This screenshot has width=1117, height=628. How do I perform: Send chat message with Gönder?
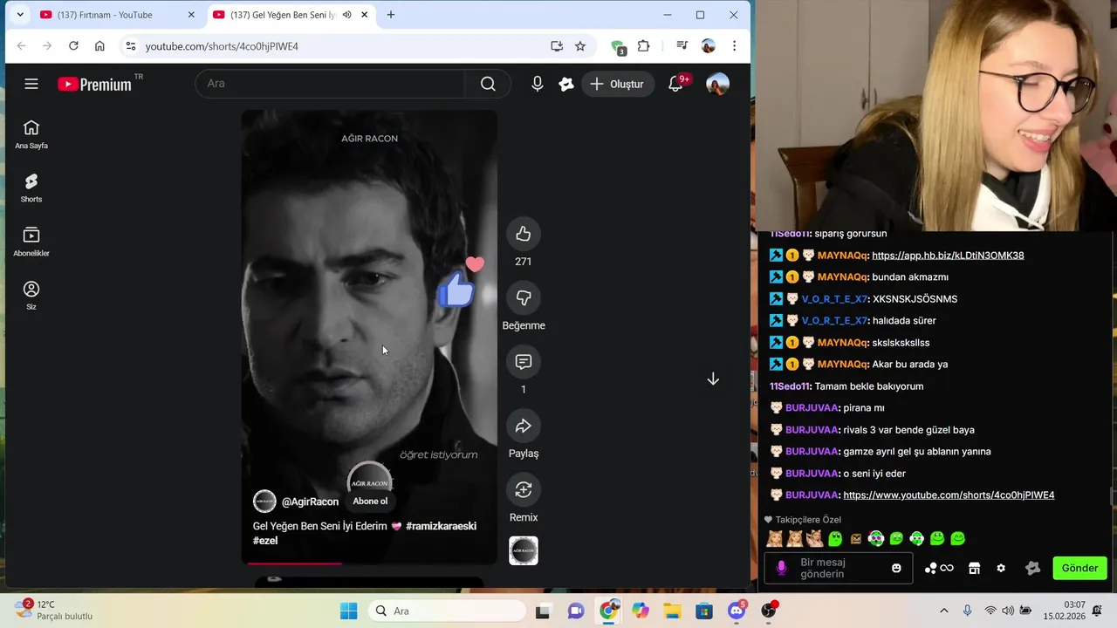pyautogui.click(x=1079, y=569)
